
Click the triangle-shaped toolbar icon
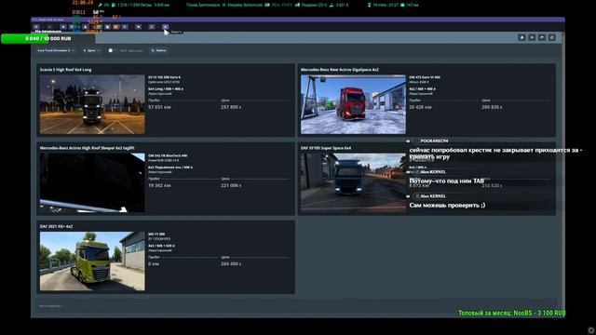pyautogui.click(x=85, y=27)
